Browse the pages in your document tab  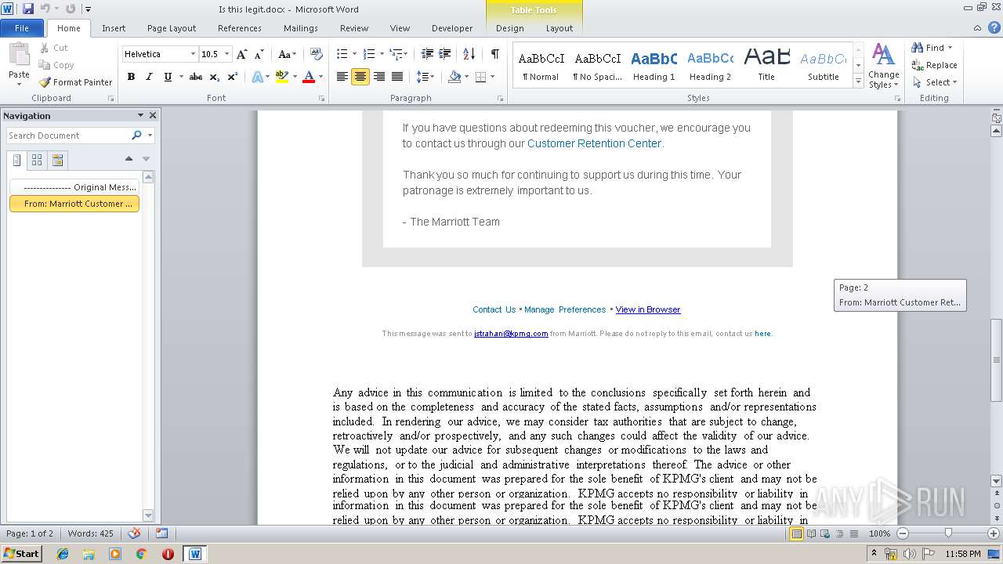pos(37,161)
